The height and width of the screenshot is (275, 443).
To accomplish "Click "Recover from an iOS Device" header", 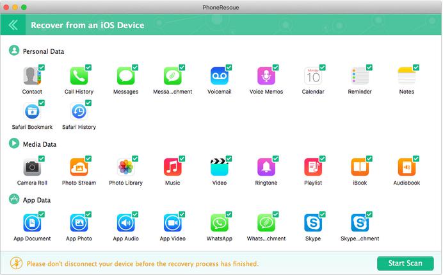I will (x=88, y=25).
